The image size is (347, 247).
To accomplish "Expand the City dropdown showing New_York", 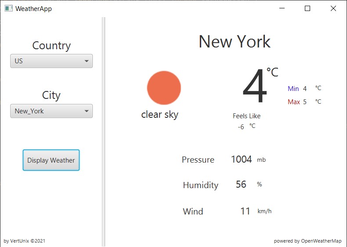I will 51,111.
